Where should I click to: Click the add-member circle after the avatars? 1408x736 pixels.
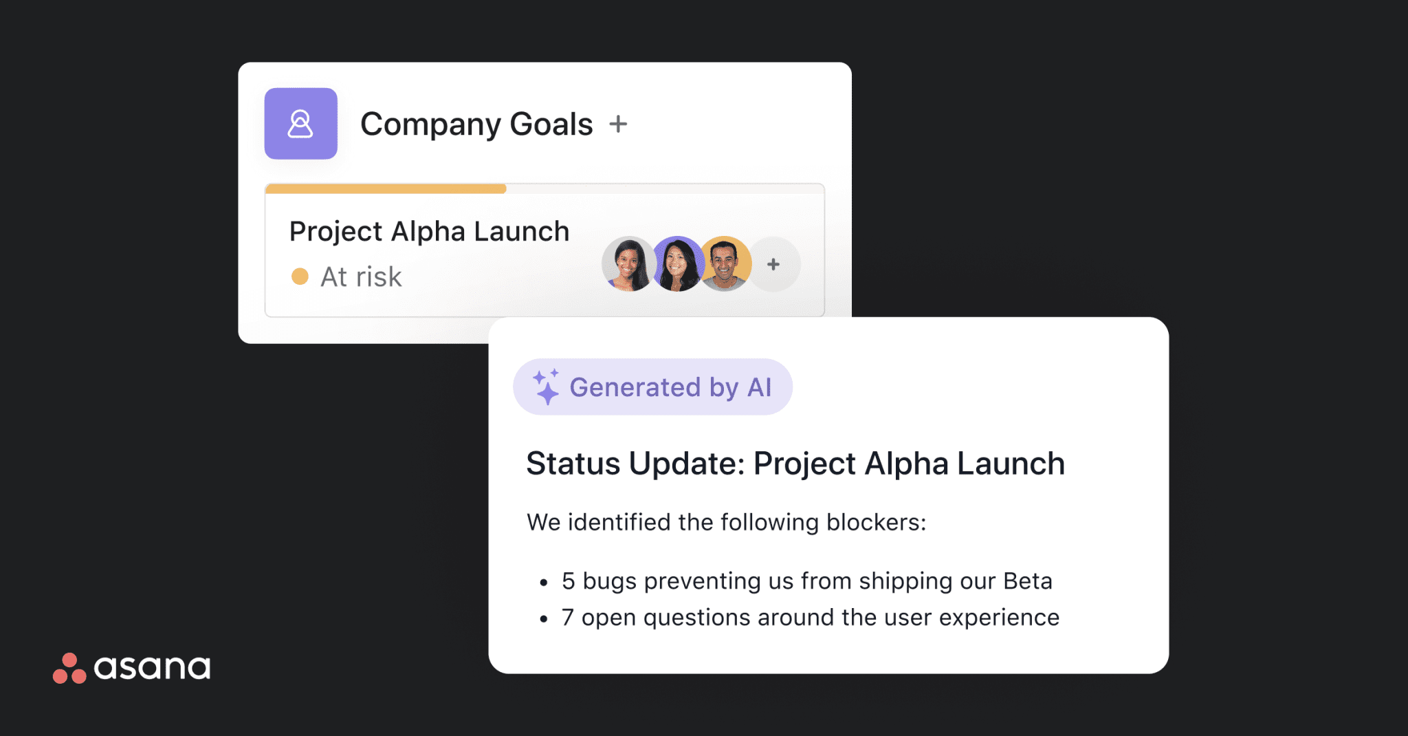[x=773, y=264]
